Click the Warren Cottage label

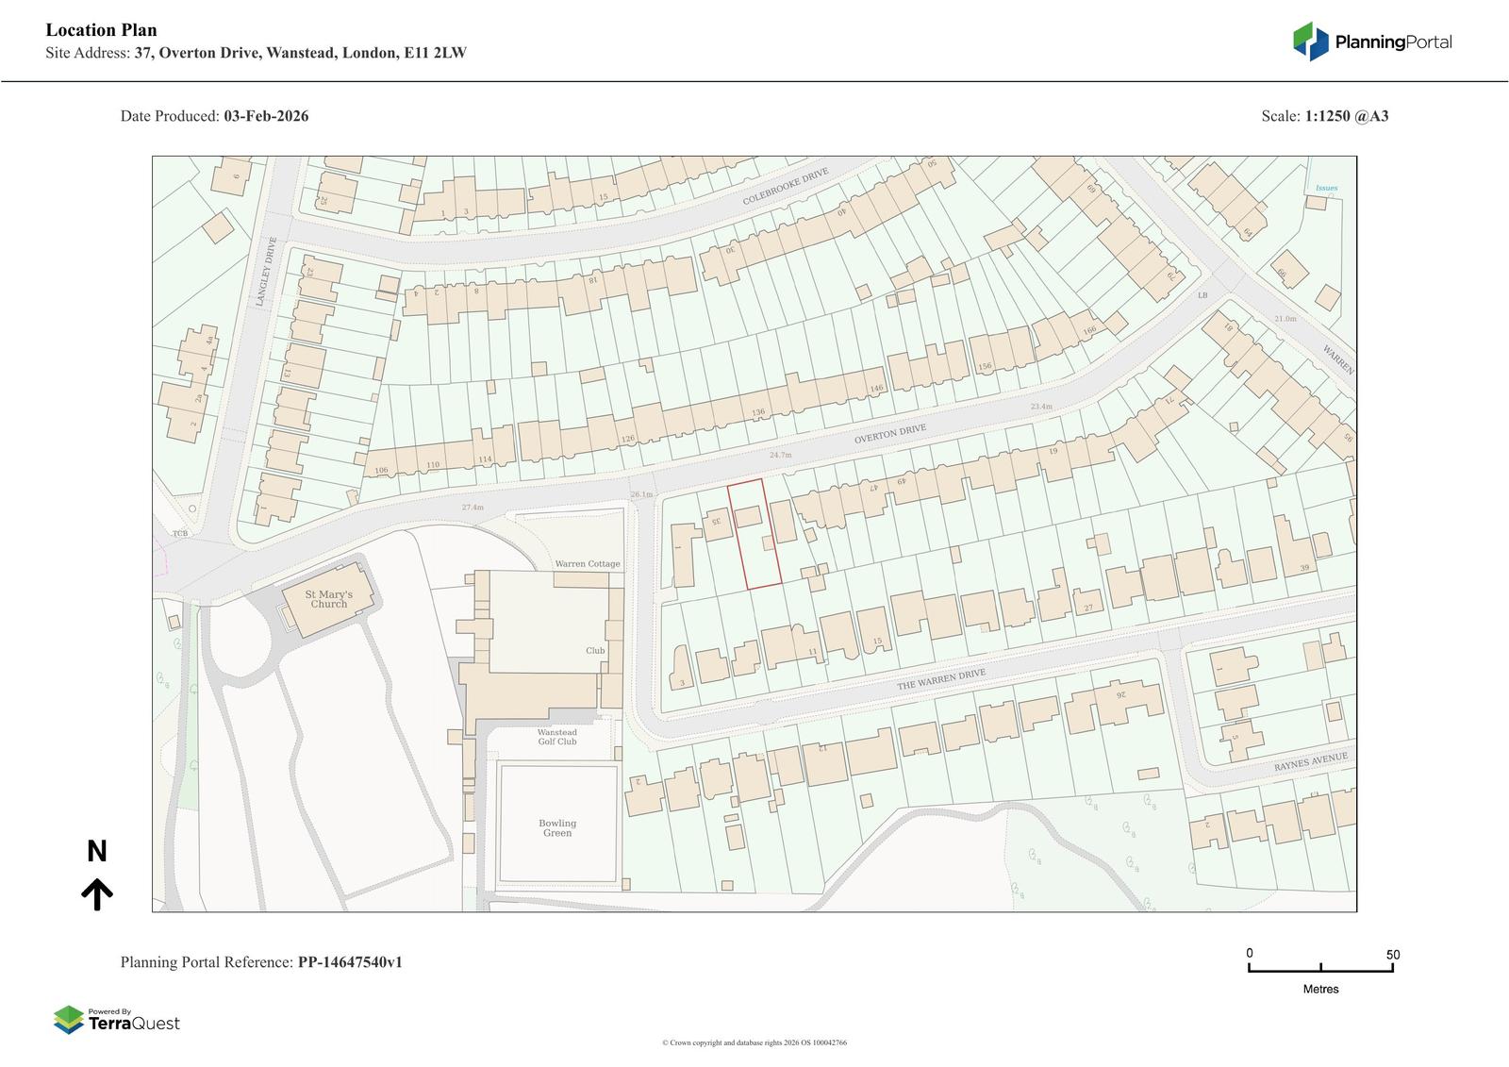click(588, 564)
